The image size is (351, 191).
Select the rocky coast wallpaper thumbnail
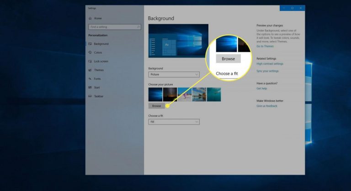pyautogui.click(x=199, y=94)
